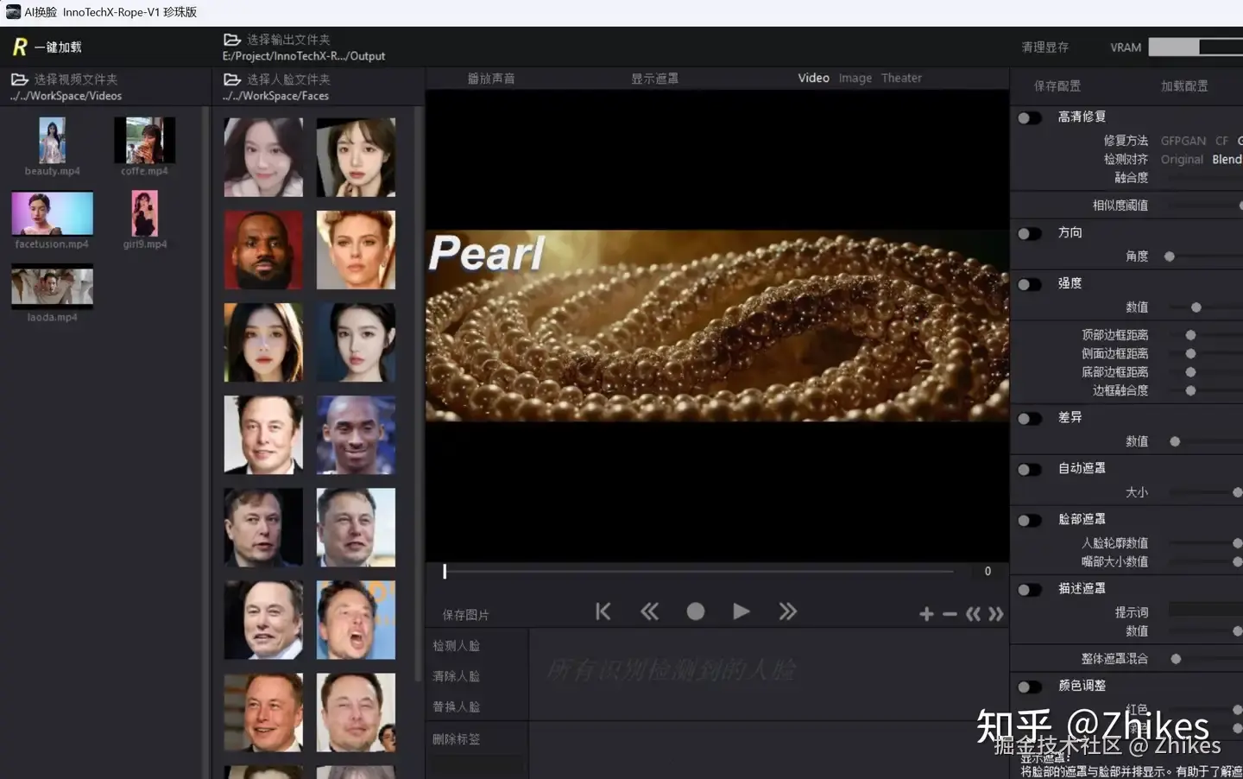Image resolution: width=1243 pixels, height=779 pixels.
Task: Click 删除标签 delete tag button
Action: click(456, 739)
